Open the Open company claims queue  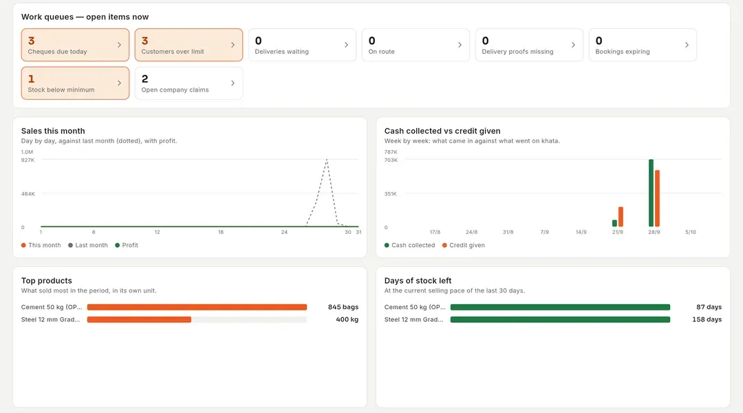189,83
